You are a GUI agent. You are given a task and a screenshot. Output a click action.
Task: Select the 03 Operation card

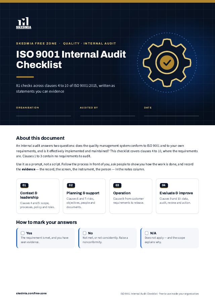131,196
